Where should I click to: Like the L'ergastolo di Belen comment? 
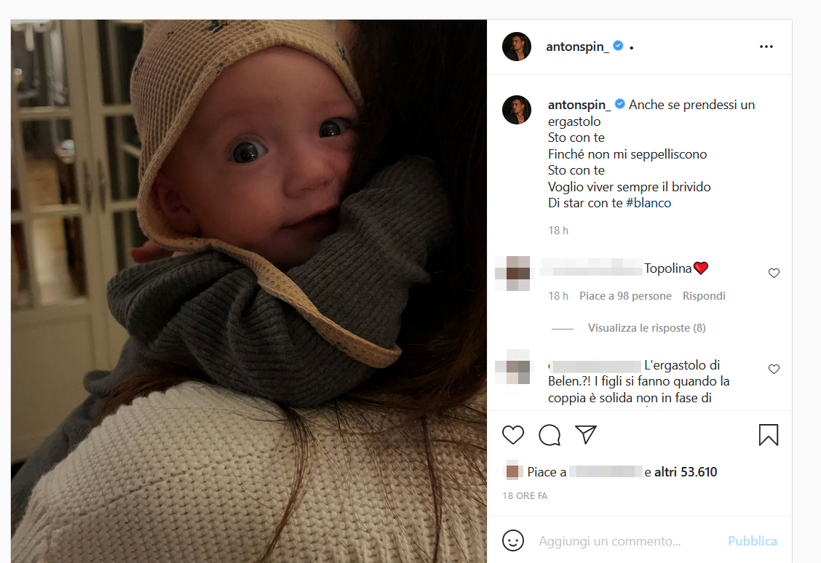pos(774,370)
